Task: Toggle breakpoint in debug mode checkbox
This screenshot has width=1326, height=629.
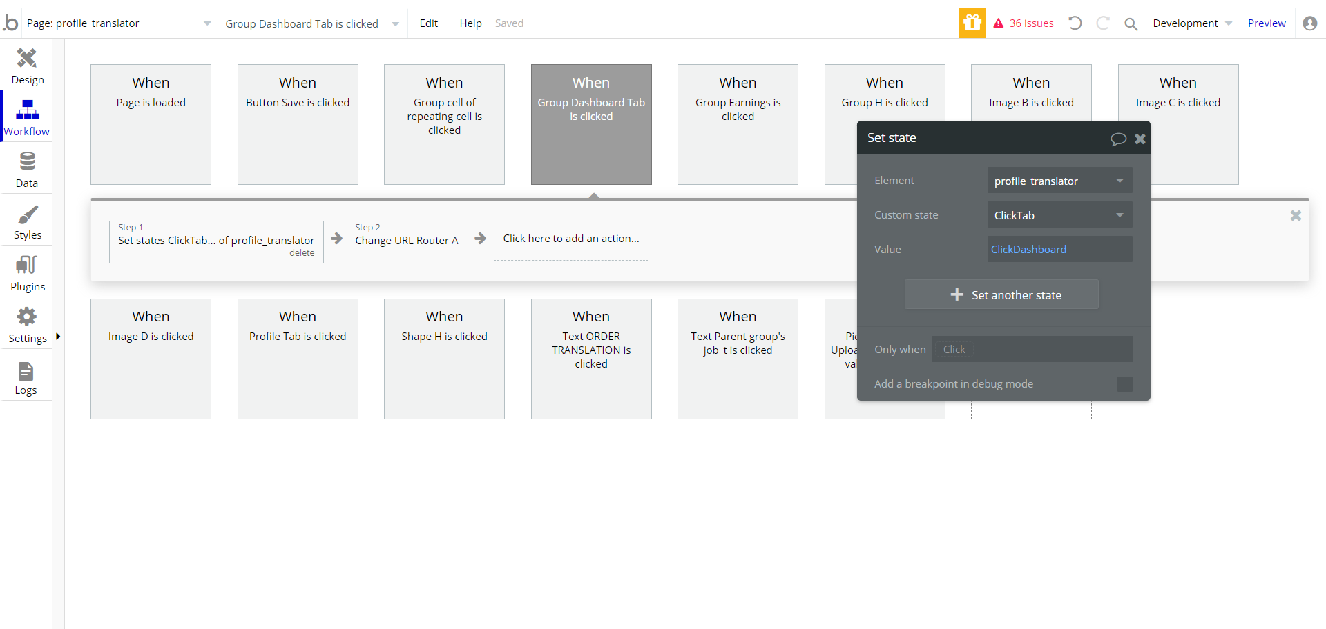Action: click(x=1124, y=384)
